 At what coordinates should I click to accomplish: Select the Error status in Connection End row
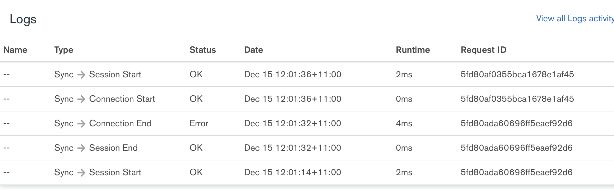(x=199, y=123)
